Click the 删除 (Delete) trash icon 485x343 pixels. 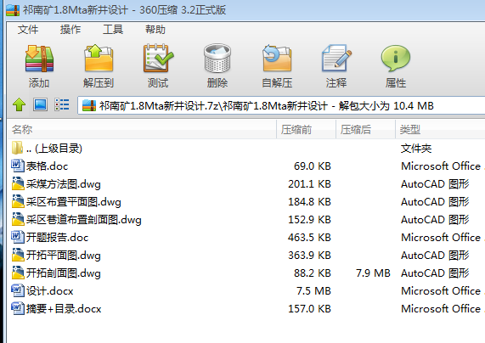[x=217, y=59]
